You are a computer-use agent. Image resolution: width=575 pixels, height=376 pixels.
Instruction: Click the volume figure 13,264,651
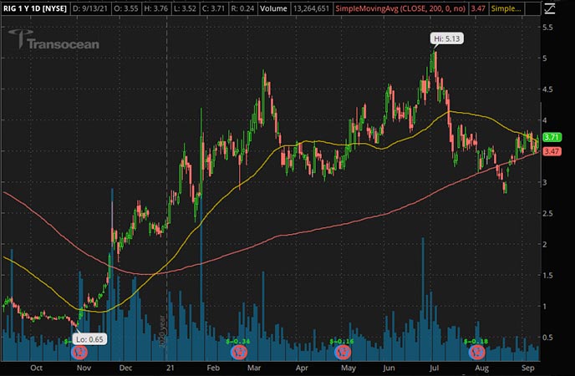click(311, 8)
